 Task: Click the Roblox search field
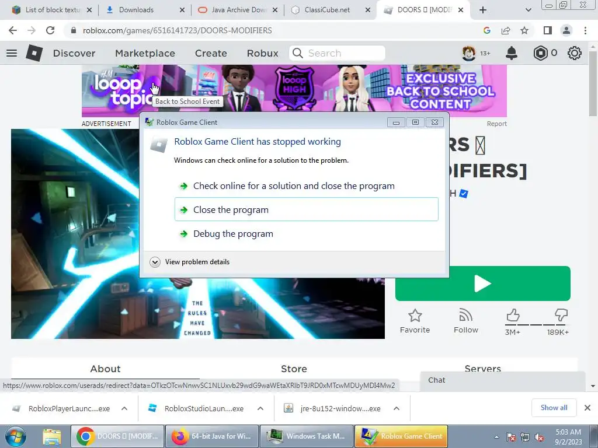point(337,53)
